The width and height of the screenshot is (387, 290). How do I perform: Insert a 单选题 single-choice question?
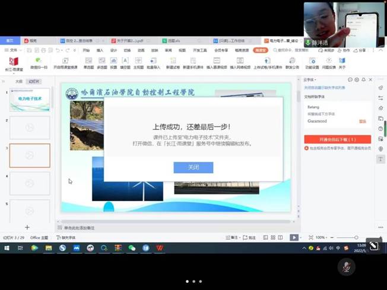[88, 63]
